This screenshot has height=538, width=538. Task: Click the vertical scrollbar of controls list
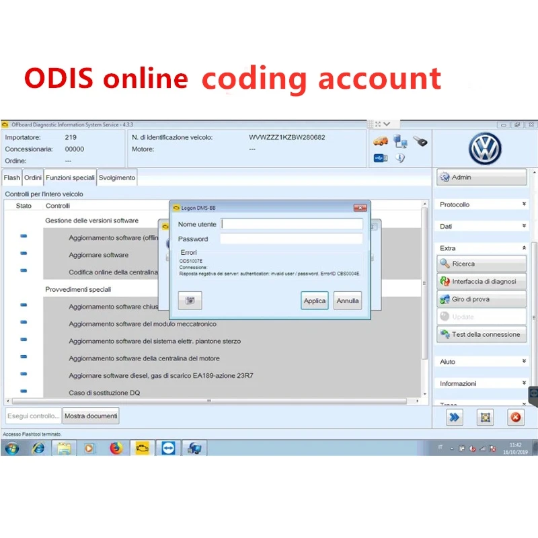pos(425,283)
